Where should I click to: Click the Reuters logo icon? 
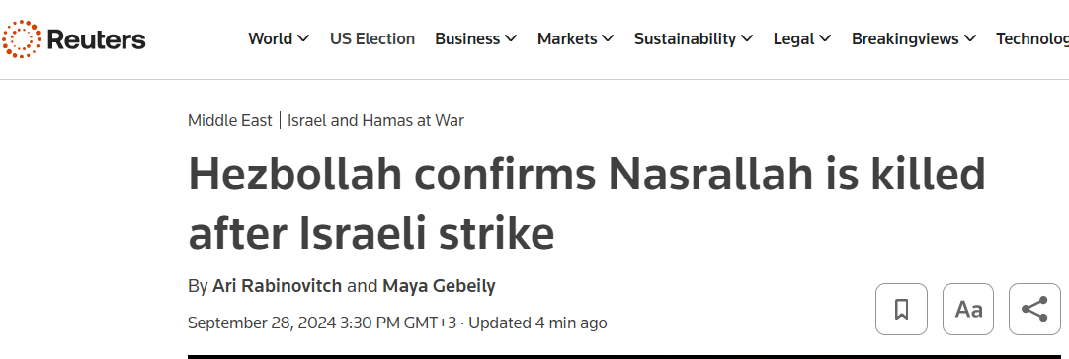point(21,38)
